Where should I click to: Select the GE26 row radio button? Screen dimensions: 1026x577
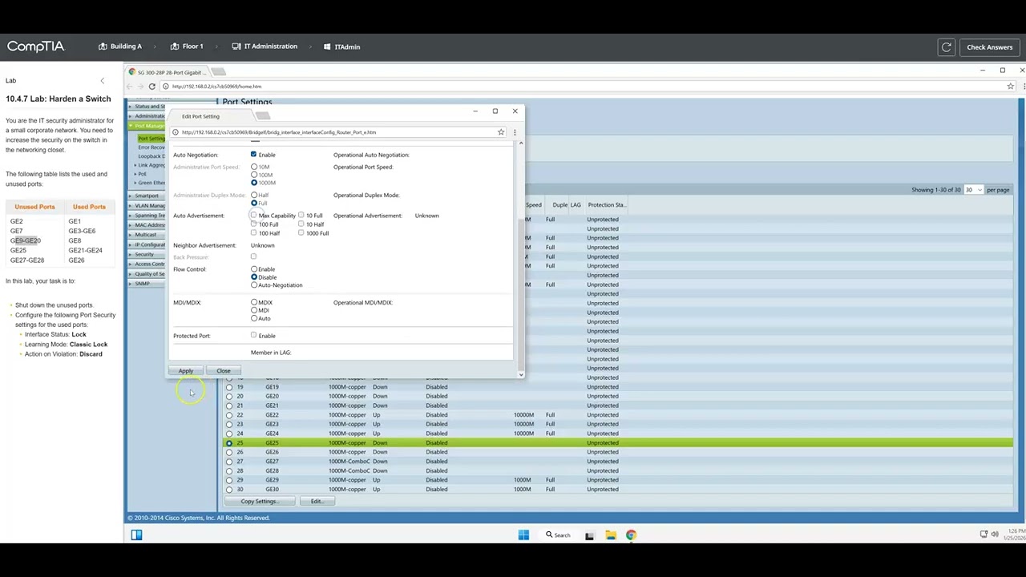[229, 452]
